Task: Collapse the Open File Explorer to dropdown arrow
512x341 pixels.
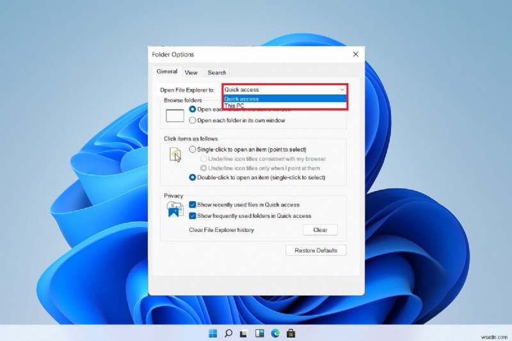Action: click(342, 90)
